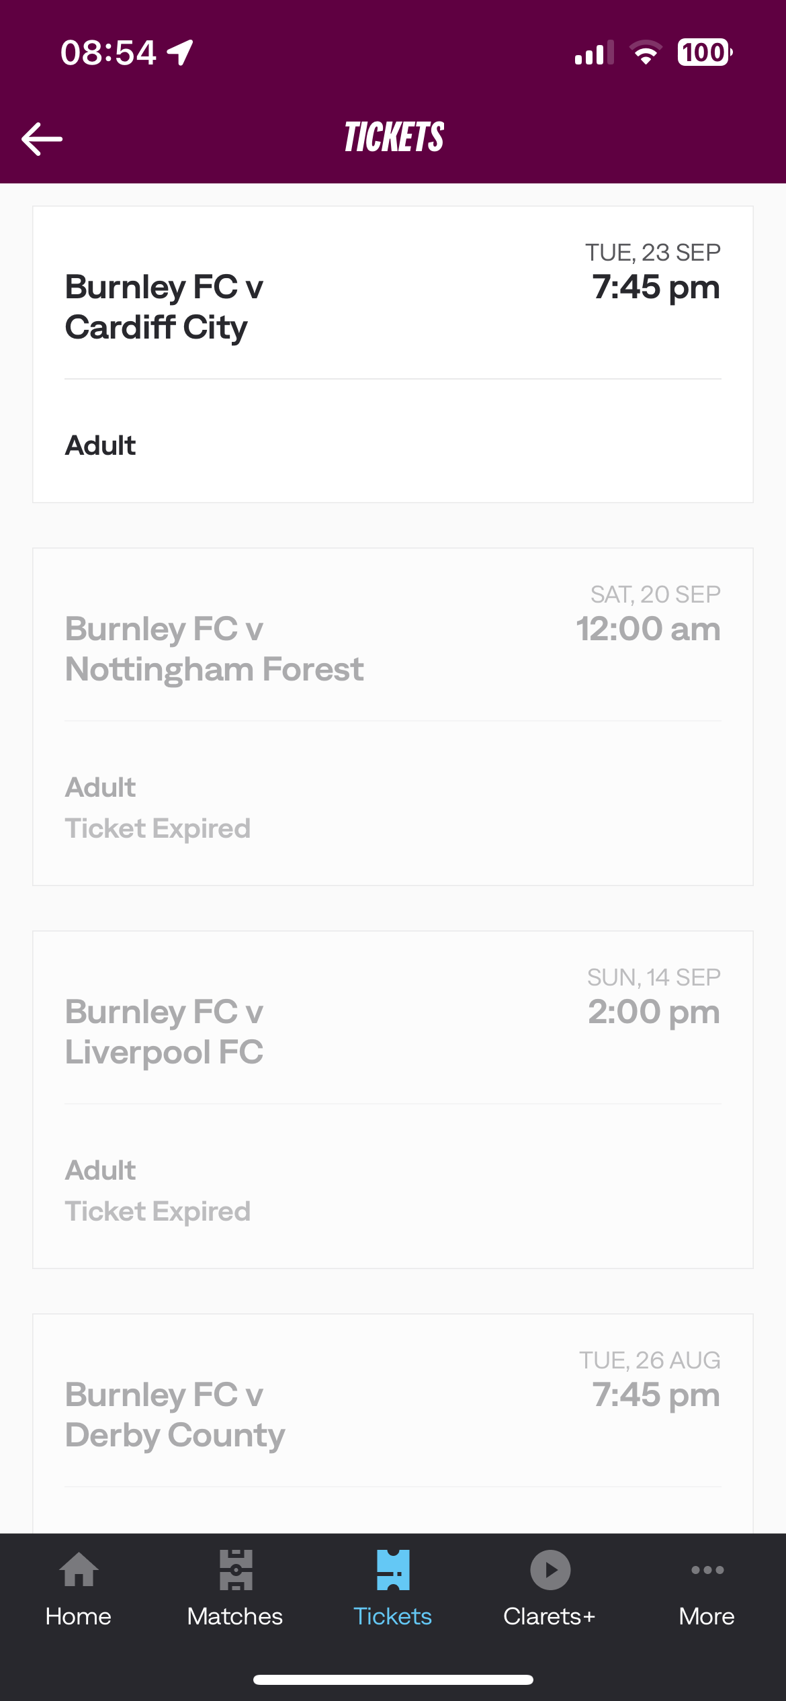This screenshot has height=1701, width=786.
Task: Tap the Clarets+ play icon
Action: (550, 1570)
